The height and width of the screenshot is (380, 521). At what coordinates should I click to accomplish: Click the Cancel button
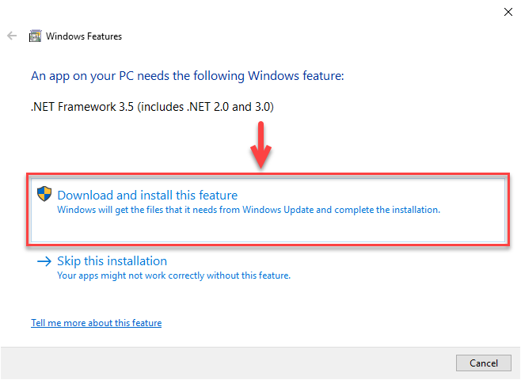coord(484,363)
